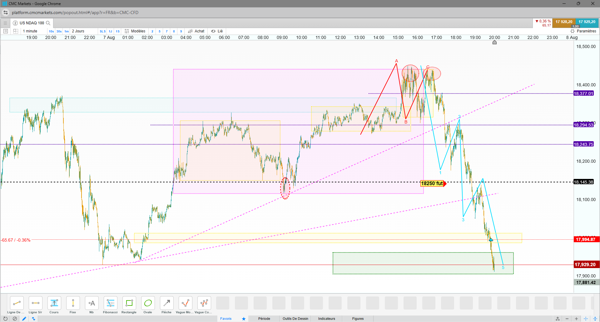Click the list view icon in the chart toolbar

[x=5, y=31]
